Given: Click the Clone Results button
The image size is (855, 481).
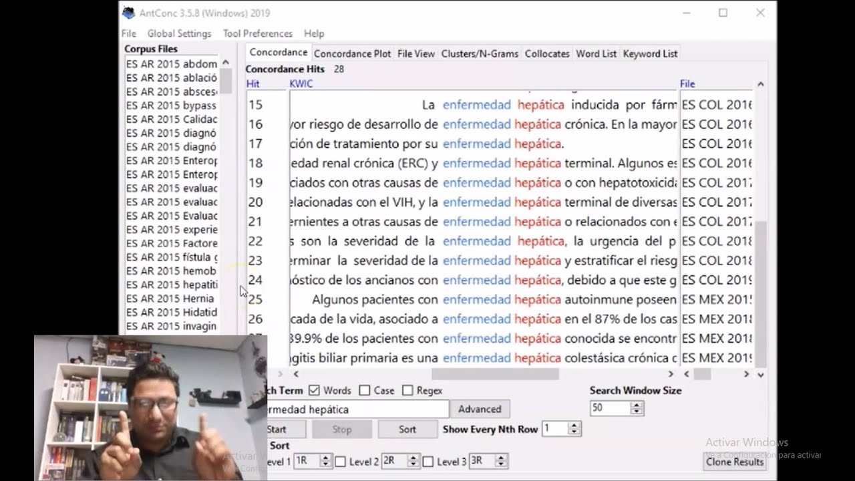Looking at the screenshot, I should pyautogui.click(x=735, y=462).
